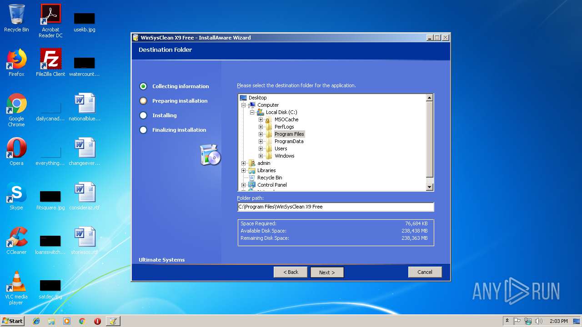Open the changeever document icon
The height and width of the screenshot is (327, 582).
click(x=85, y=152)
